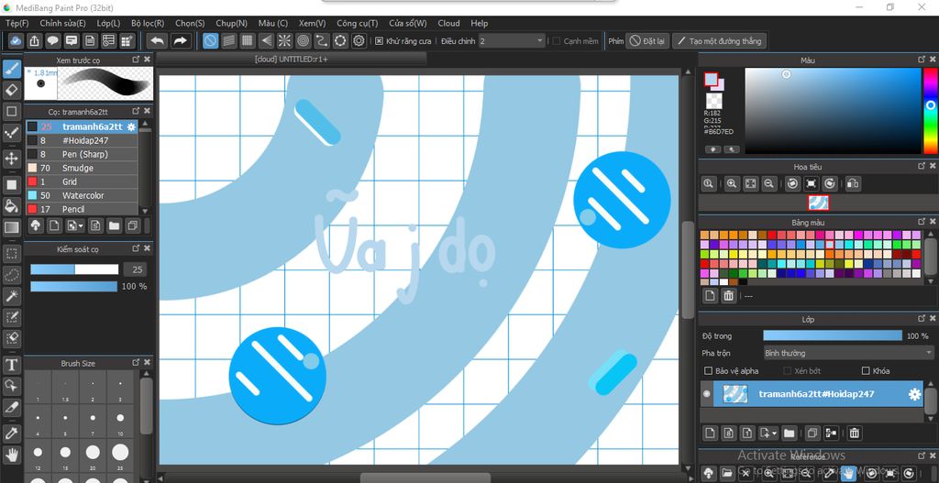Click the Undo arrow
The height and width of the screenshot is (483, 939).
point(157,40)
